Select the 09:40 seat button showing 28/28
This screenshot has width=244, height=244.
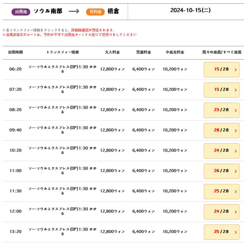coord(221,130)
